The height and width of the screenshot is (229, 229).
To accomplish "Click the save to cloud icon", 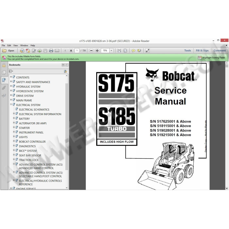I will point(40,50).
